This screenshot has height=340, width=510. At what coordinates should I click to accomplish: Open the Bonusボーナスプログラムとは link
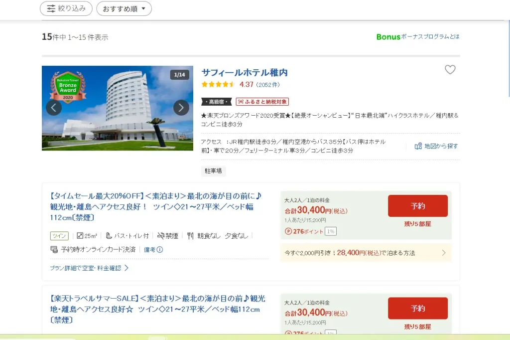coord(418,37)
